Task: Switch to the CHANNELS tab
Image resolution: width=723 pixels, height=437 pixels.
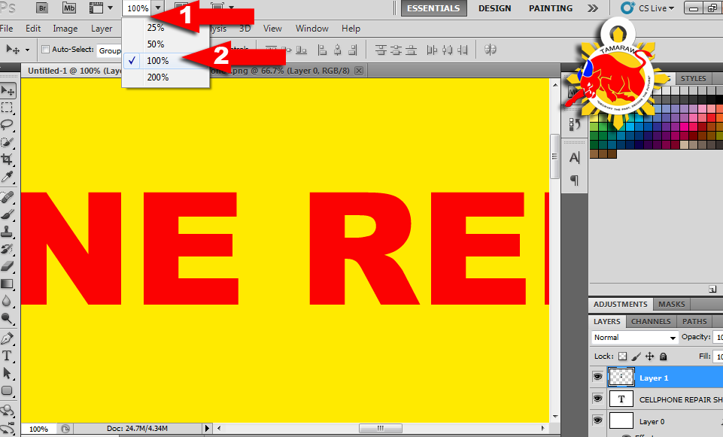Action: pyautogui.click(x=650, y=321)
